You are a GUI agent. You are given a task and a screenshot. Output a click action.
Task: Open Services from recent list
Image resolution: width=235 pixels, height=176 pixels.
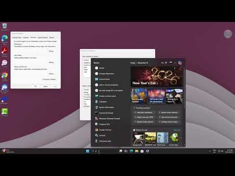111,135
